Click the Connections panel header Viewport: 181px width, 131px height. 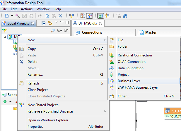click(105, 32)
